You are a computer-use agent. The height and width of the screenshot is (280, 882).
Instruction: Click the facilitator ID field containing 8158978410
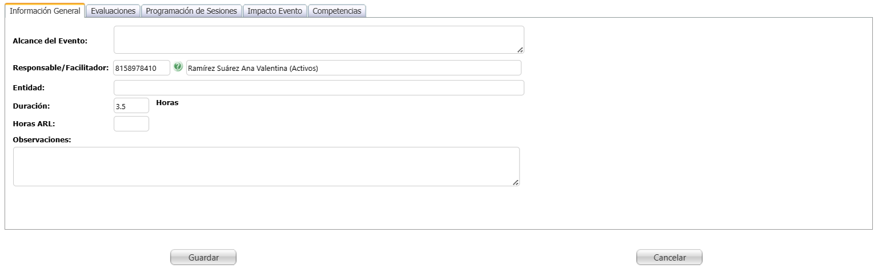[142, 68]
